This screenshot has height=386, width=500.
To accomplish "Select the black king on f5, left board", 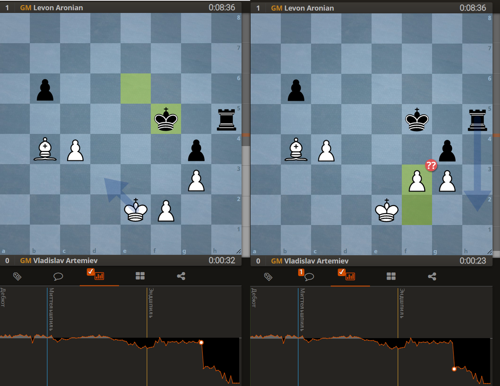I will 166,119.
